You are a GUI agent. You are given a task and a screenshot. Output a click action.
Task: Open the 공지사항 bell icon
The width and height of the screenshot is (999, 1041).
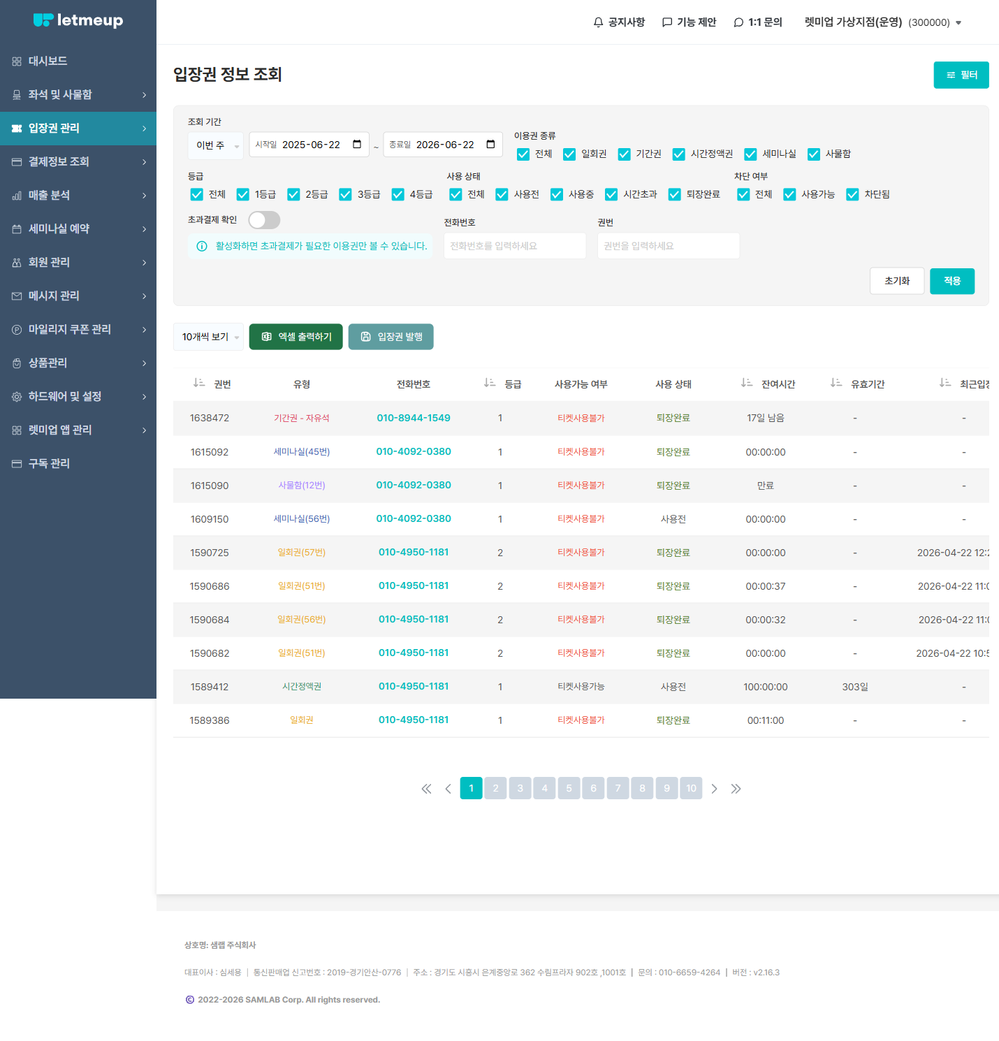[598, 22]
